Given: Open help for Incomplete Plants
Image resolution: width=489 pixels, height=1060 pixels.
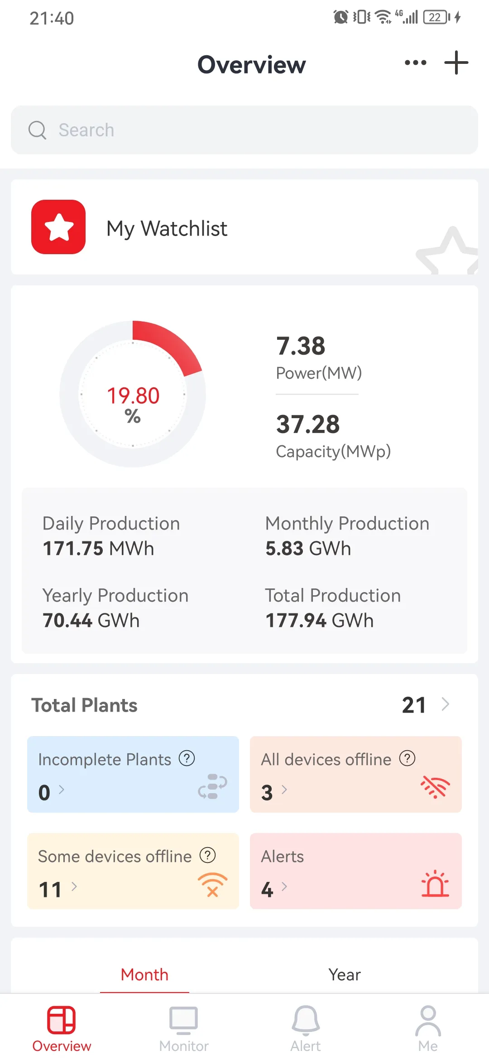Looking at the screenshot, I should point(187,758).
